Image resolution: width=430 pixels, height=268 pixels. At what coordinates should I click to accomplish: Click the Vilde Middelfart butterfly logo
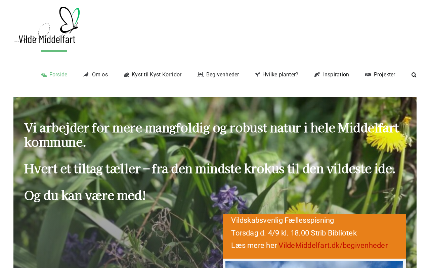coord(47,25)
